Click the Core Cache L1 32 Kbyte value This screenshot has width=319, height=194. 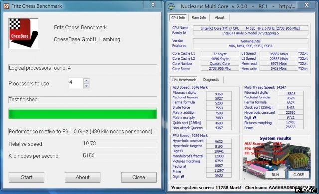click(220, 54)
